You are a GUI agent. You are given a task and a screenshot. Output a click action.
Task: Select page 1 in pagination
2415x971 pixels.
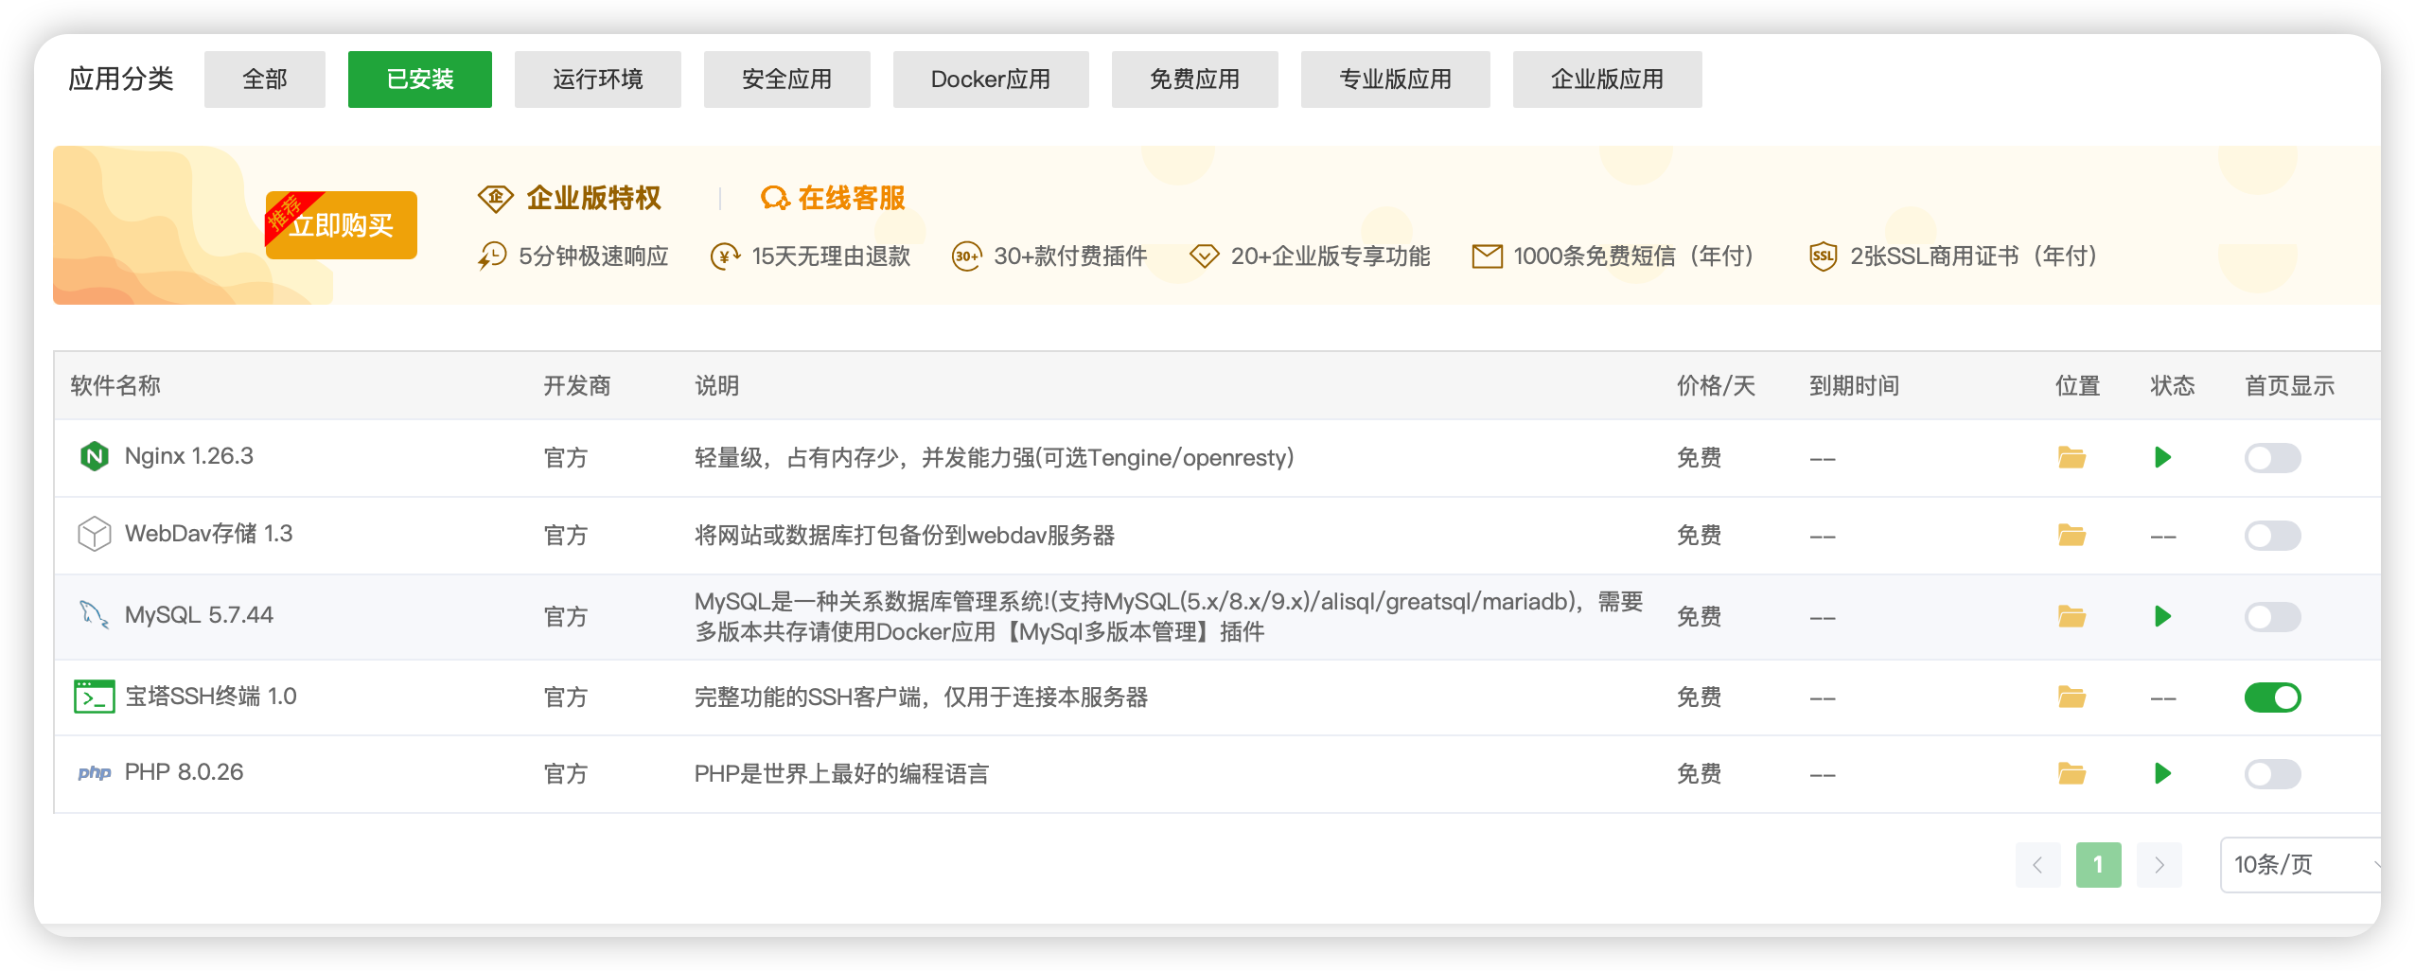pos(2098,864)
